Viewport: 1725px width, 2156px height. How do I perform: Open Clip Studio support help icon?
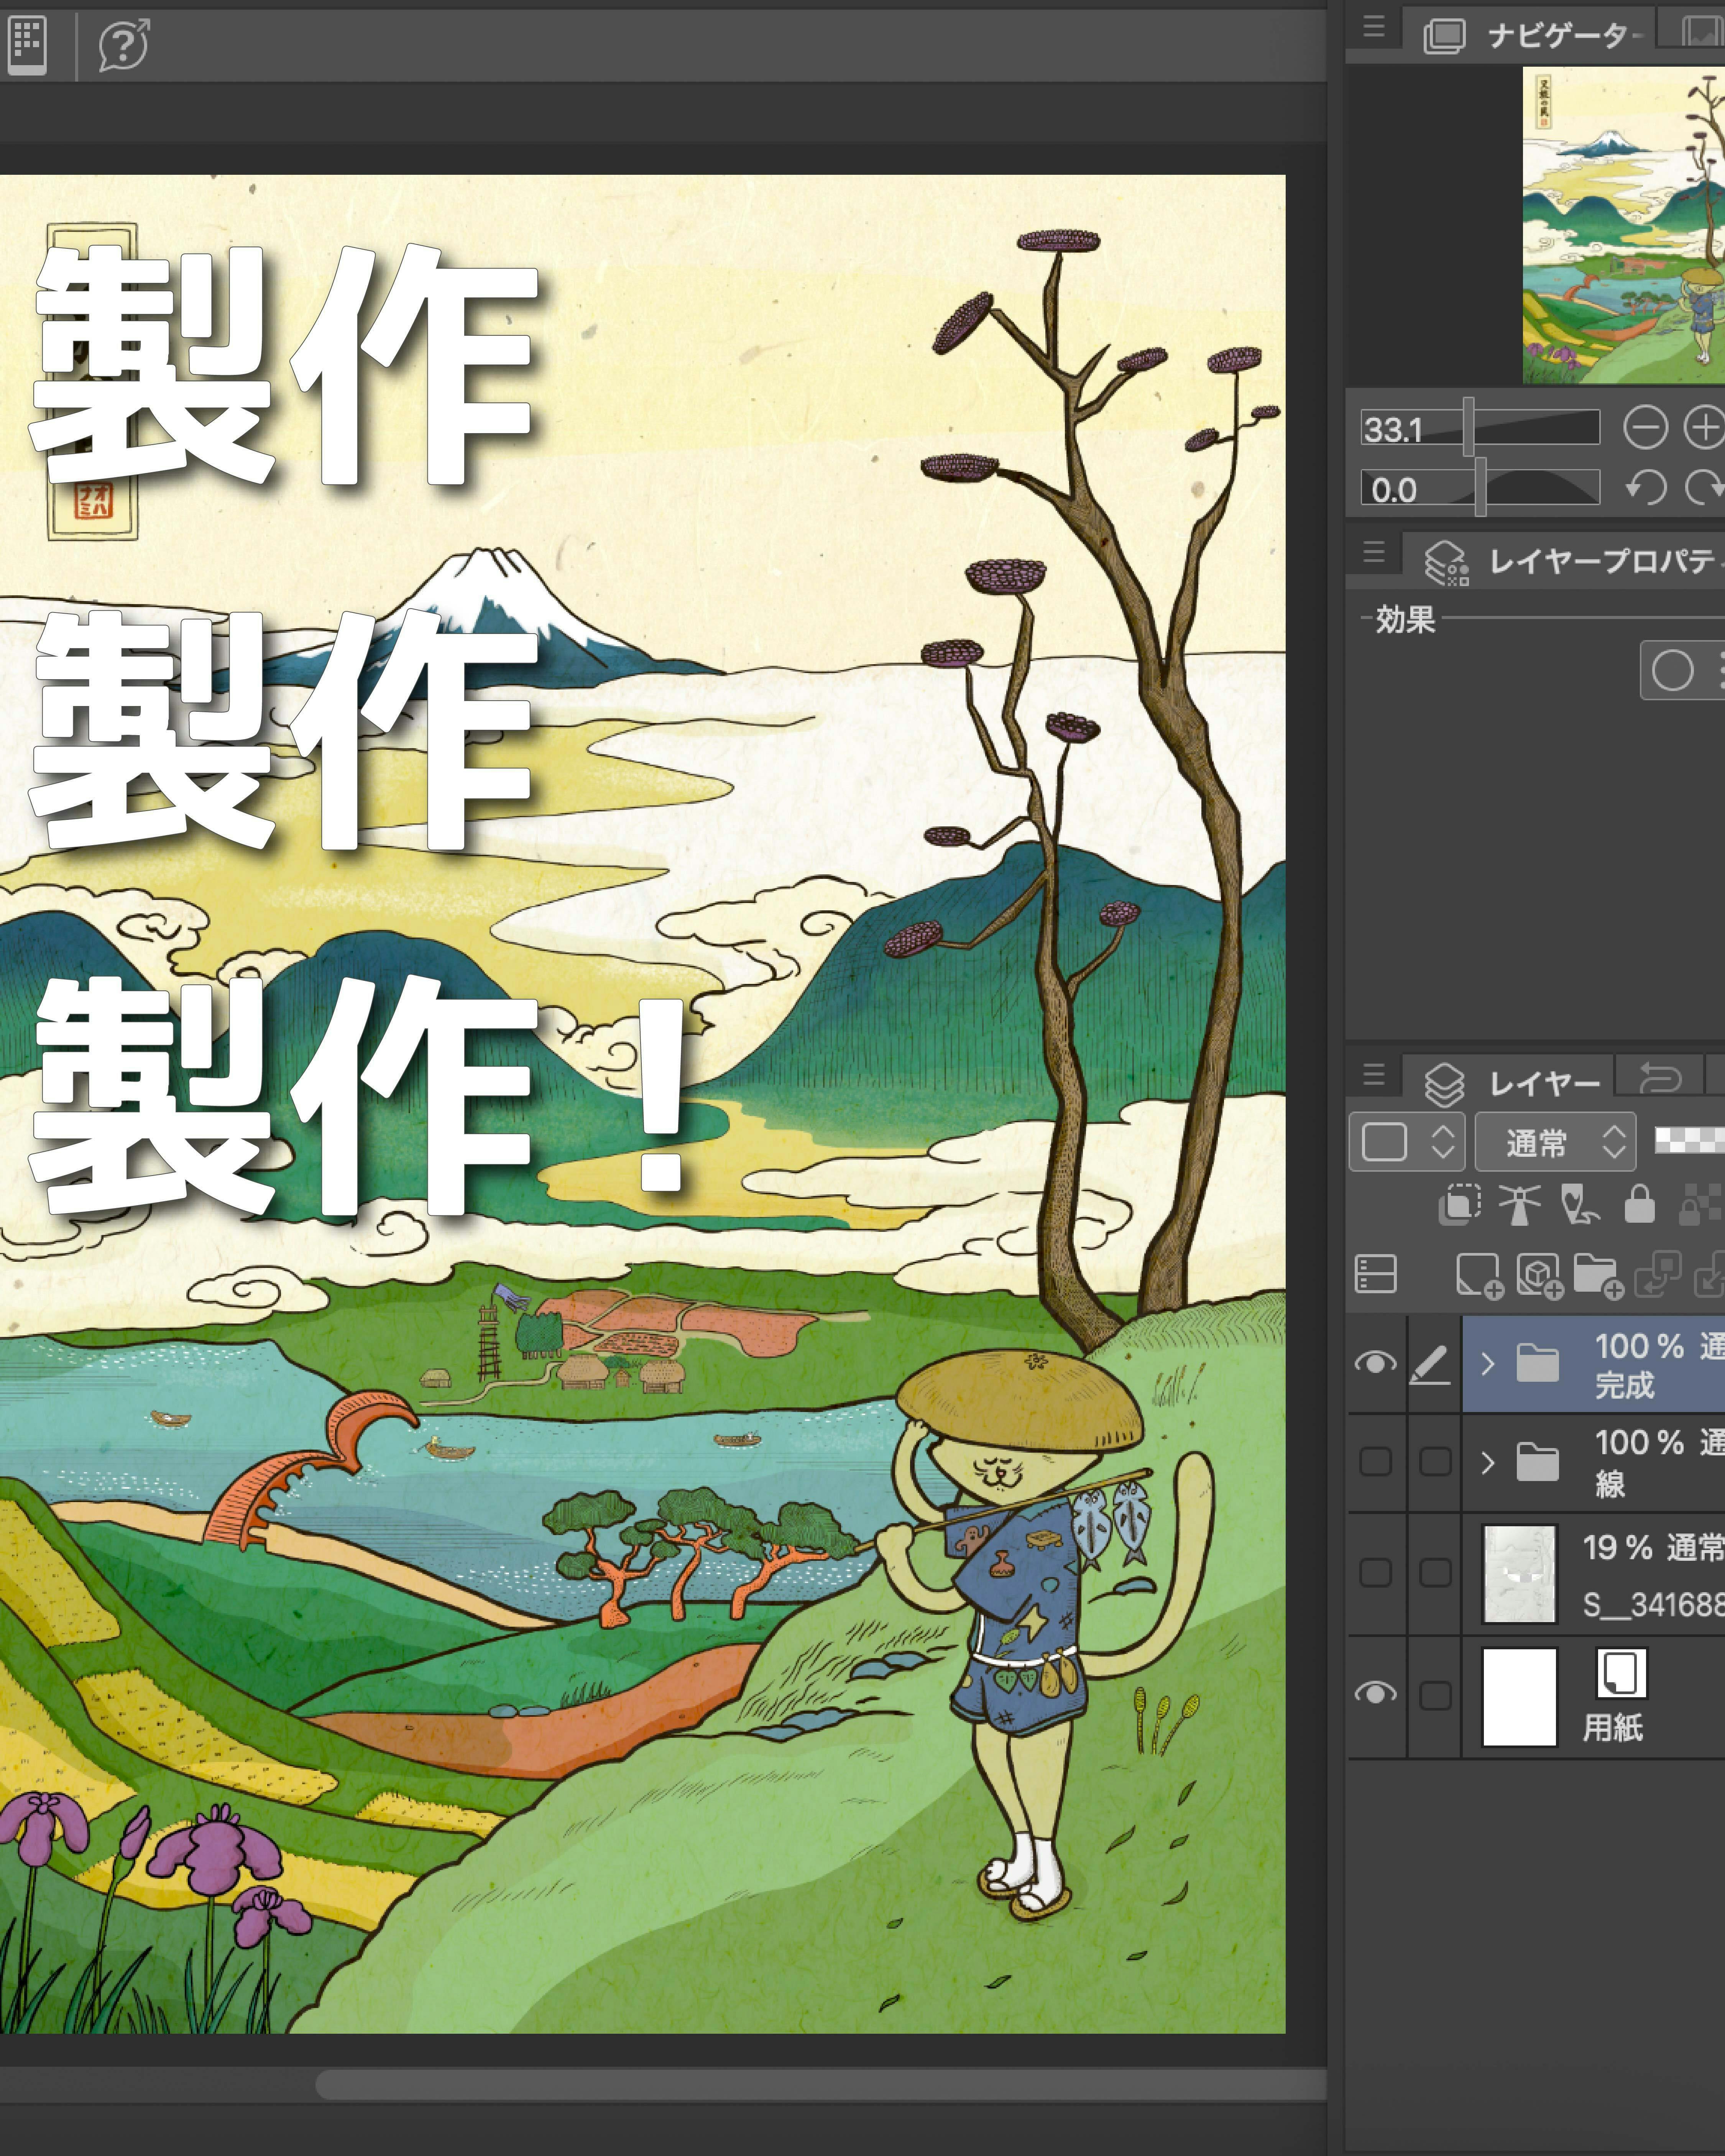(124, 44)
